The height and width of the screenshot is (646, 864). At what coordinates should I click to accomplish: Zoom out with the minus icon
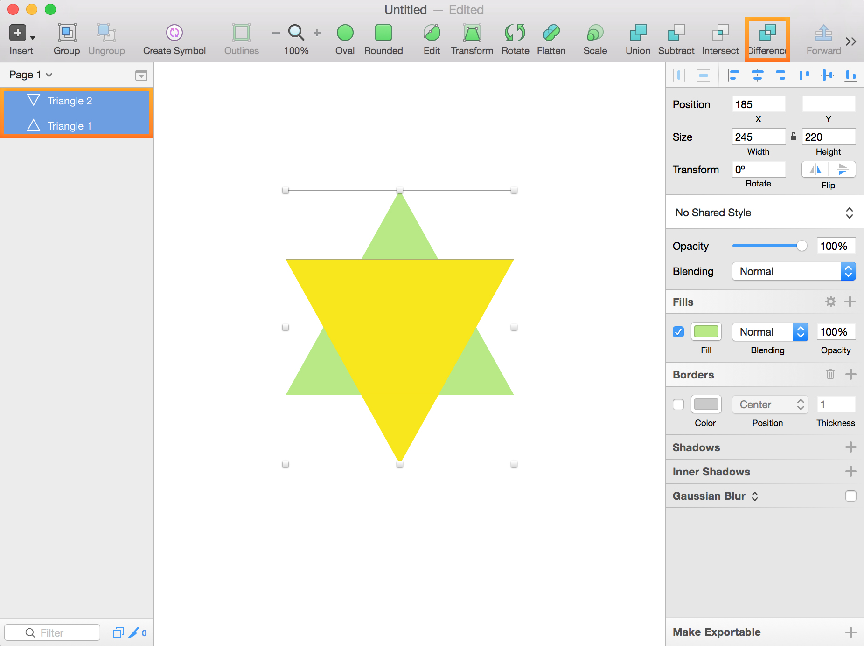[x=276, y=33]
